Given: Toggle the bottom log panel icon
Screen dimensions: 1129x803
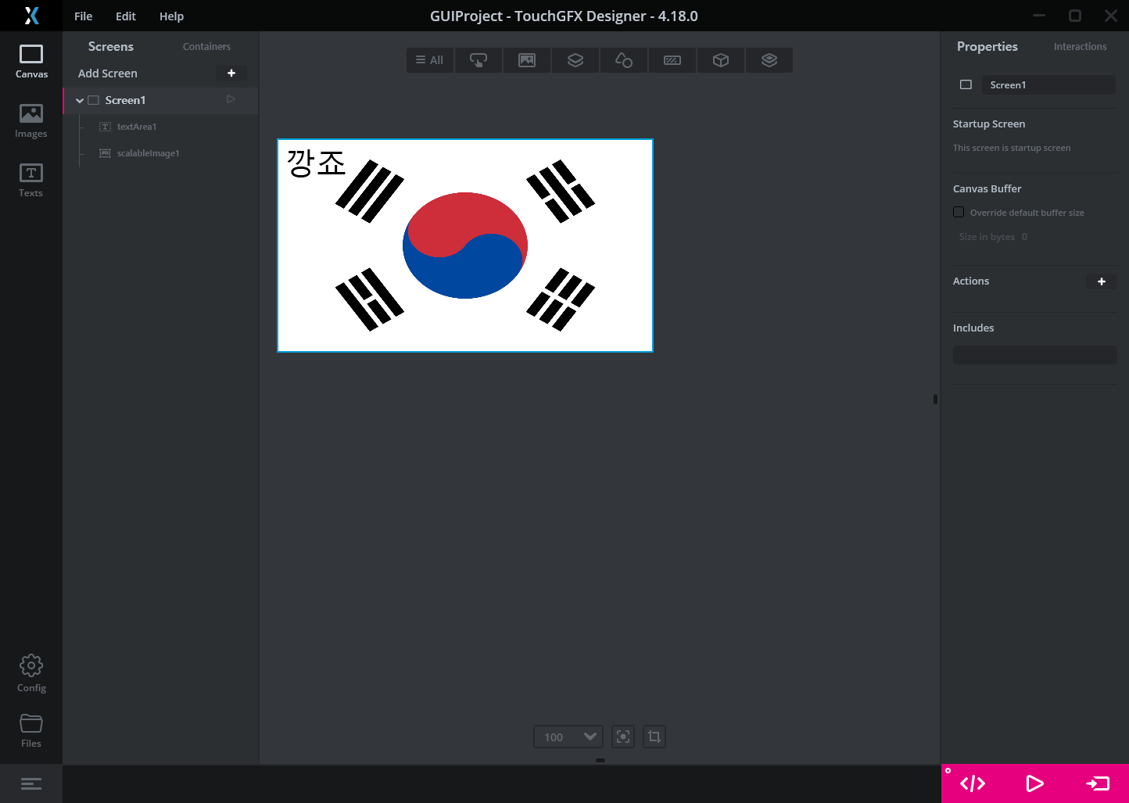Looking at the screenshot, I should point(31,783).
